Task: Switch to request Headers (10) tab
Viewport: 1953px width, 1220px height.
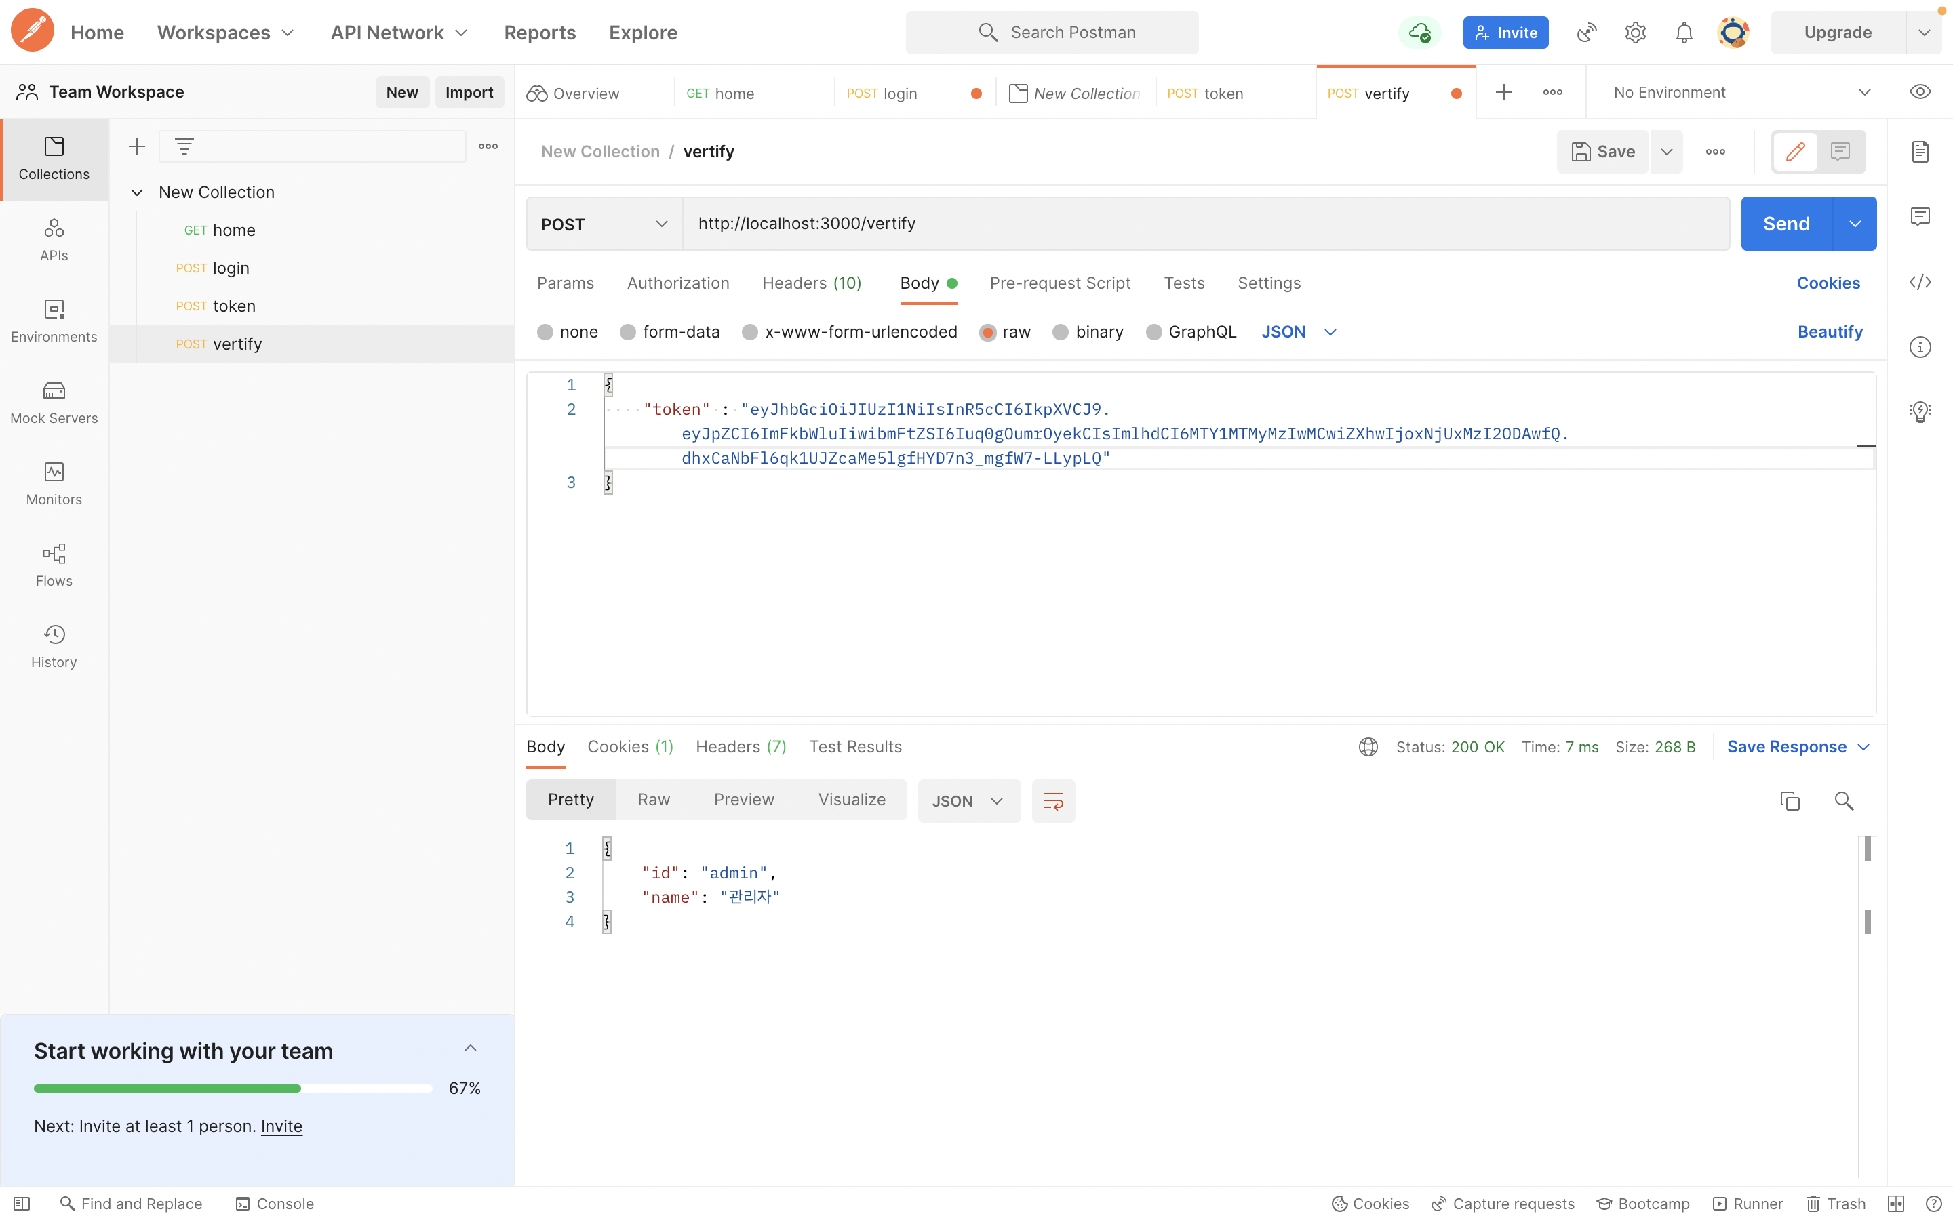Action: point(812,283)
